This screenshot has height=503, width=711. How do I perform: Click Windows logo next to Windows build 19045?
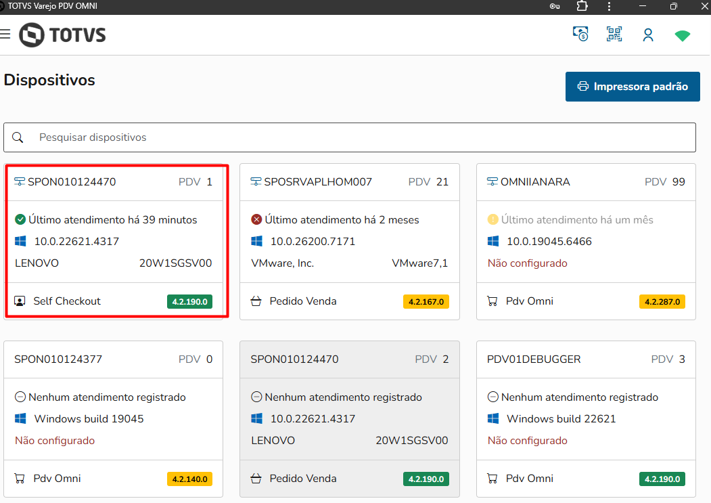click(x=20, y=418)
